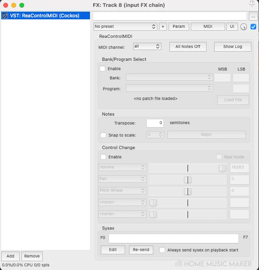Viewport: 259px width, 270px height.
Task: Click All Notes Off button
Action: pyautogui.click(x=188, y=47)
